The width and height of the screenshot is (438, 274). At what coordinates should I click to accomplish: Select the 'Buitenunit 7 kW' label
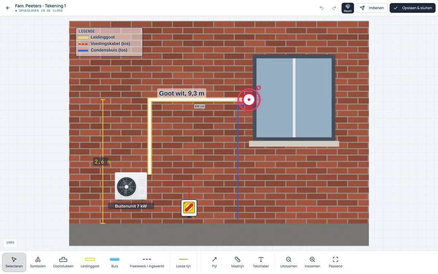pyautogui.click(x=131, y=206)
